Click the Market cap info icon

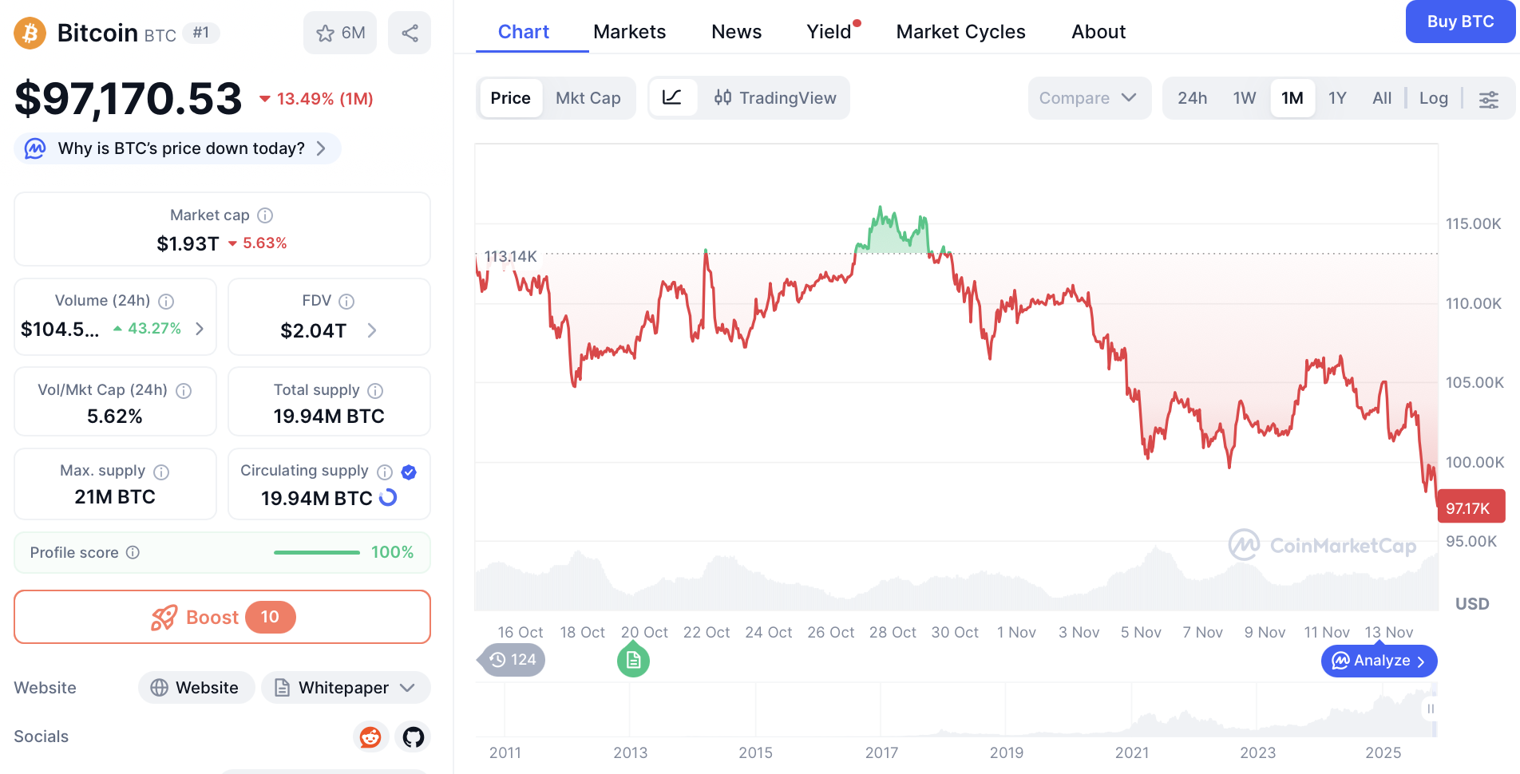click(x=265, y=215)
